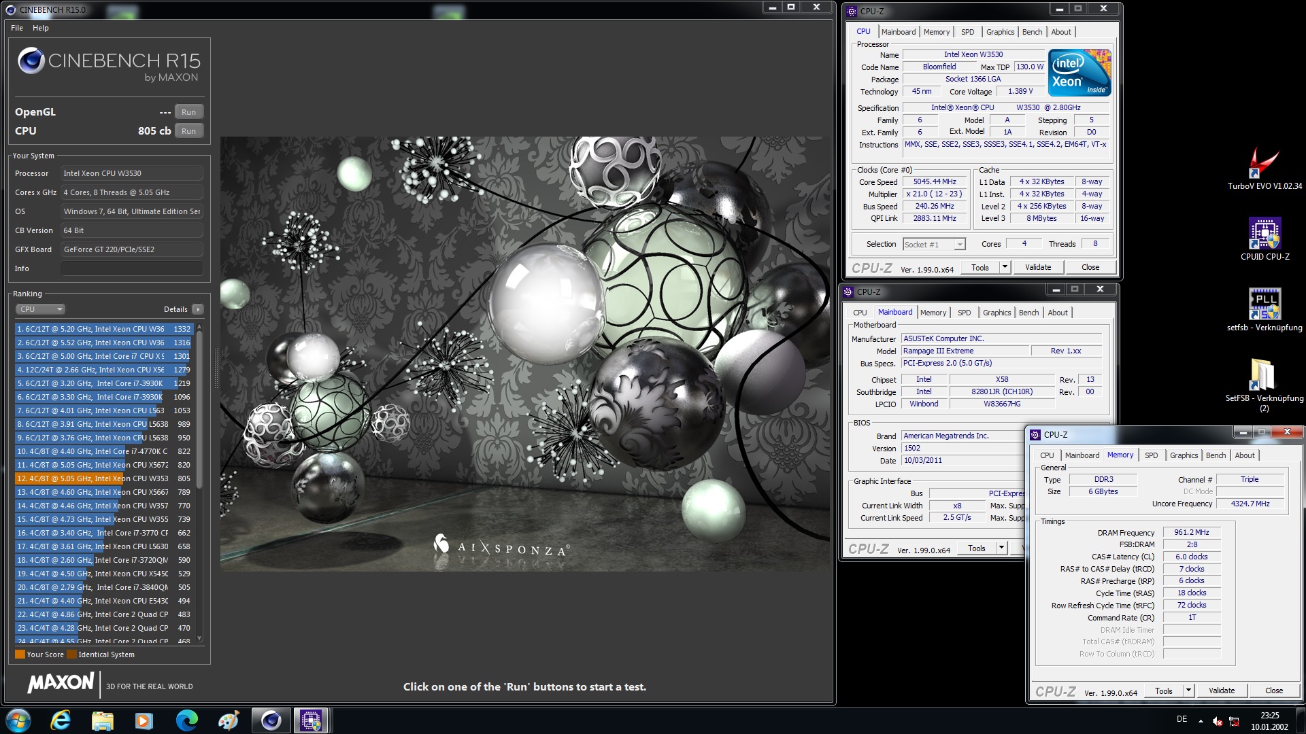Click the Processor field Intel Xeon W3530
Viewport: 1306px width, 734px height.
tap(132, 173)
